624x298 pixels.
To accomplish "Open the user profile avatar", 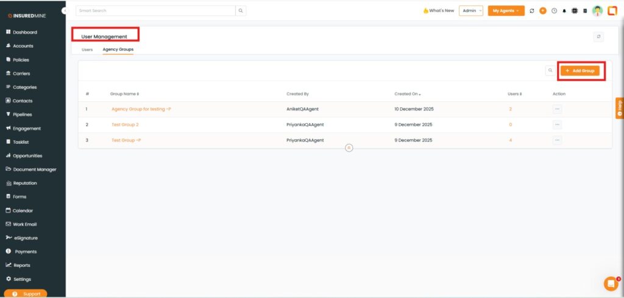I will [597, 11].
